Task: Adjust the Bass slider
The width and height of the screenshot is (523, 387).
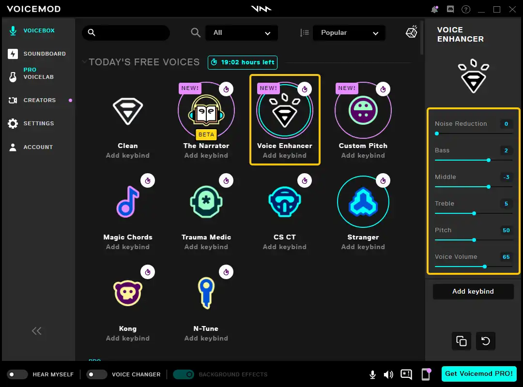Action: (474, 160)
